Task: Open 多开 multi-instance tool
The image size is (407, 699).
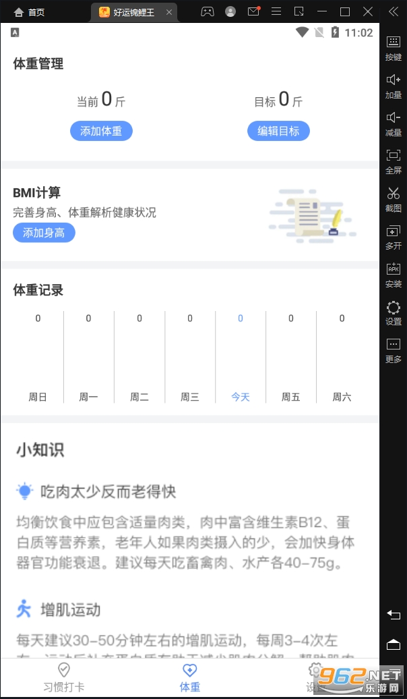Action: (394, 237)
